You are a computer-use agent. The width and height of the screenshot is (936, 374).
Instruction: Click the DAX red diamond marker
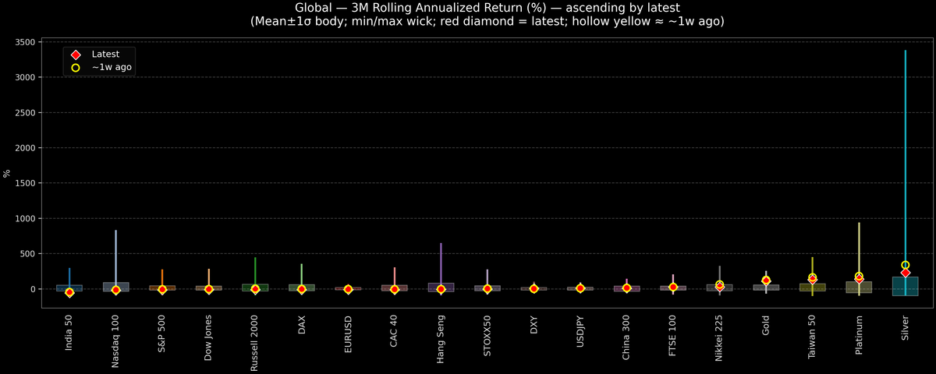(x=301, y=289)
